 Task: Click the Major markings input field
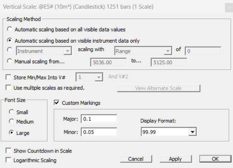pos(99,119)
